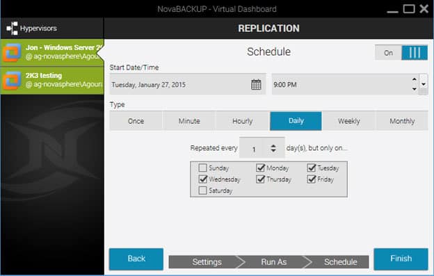The height and width of the screenshot is (276, 434).
Task: Uncheck the Friday checkbox
Action: pyautogui.click(x=312, y=179)
